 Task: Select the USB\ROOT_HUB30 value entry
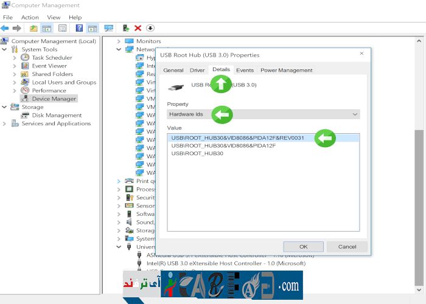point(197,154)
